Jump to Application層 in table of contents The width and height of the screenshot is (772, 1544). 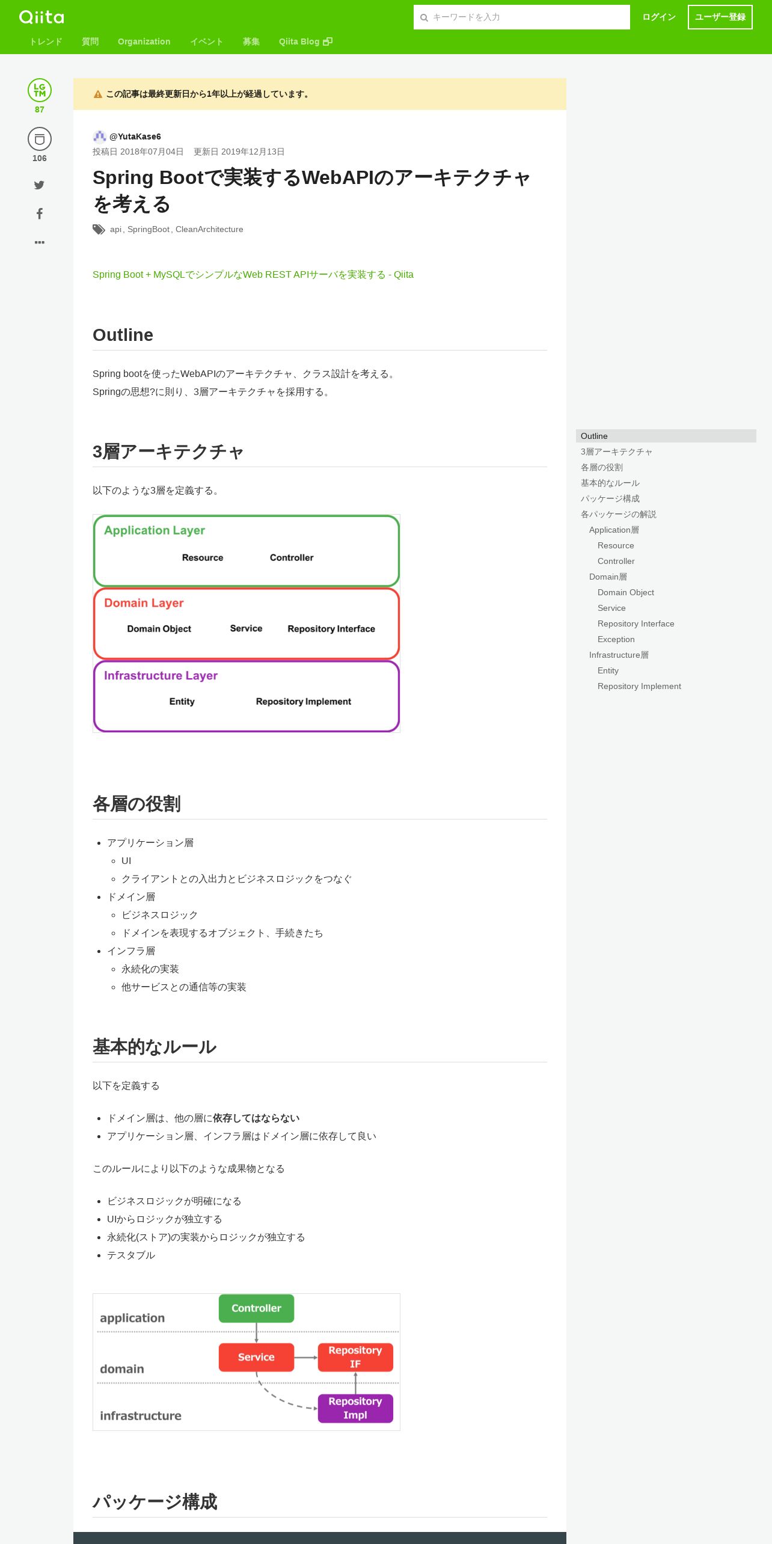614,530
